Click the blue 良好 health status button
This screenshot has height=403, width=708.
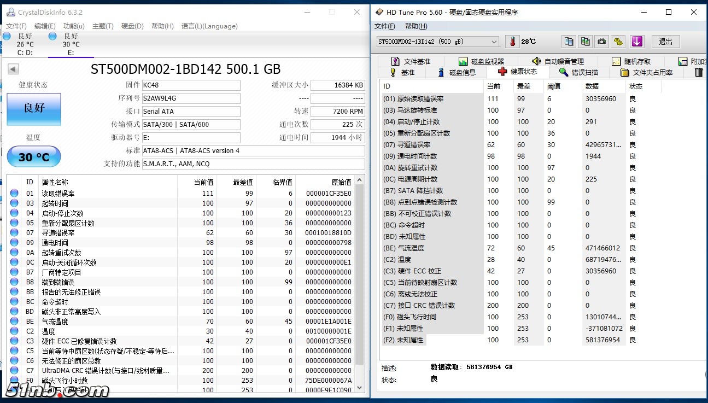[33, 109]
